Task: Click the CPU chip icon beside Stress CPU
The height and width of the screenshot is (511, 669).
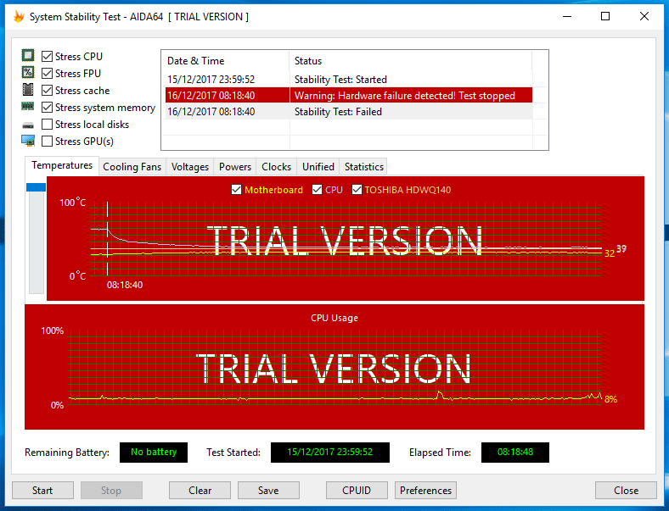Action: coord(28,55)
